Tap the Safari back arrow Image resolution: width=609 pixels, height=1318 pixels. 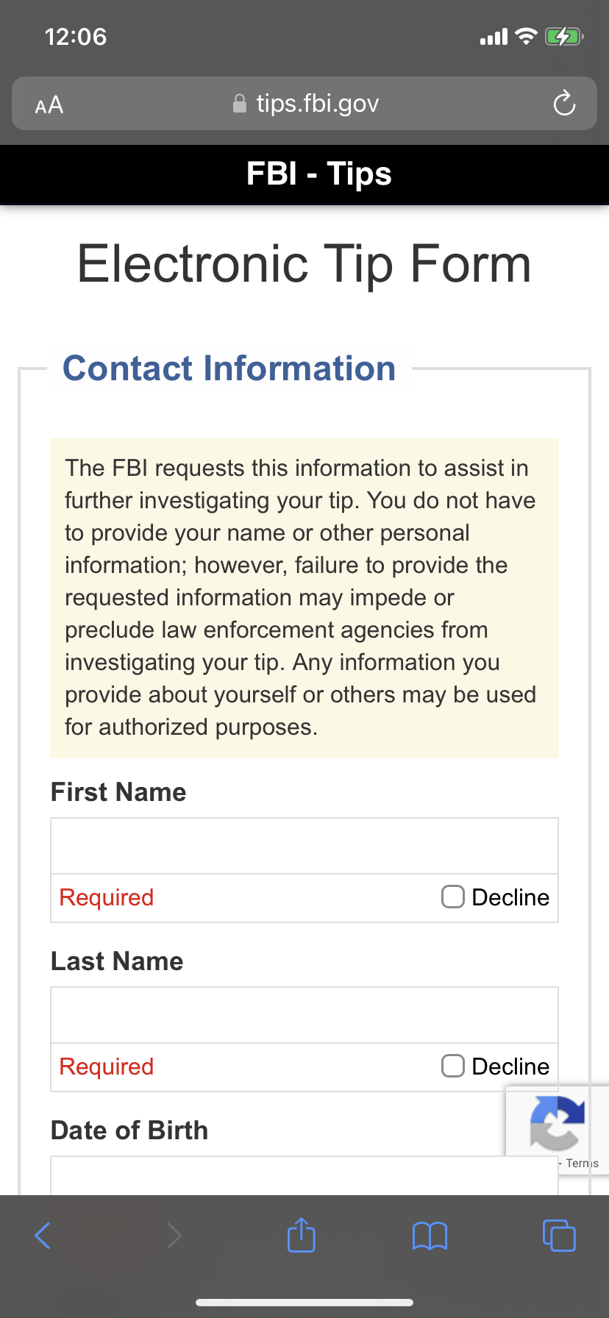[43, 1236]
